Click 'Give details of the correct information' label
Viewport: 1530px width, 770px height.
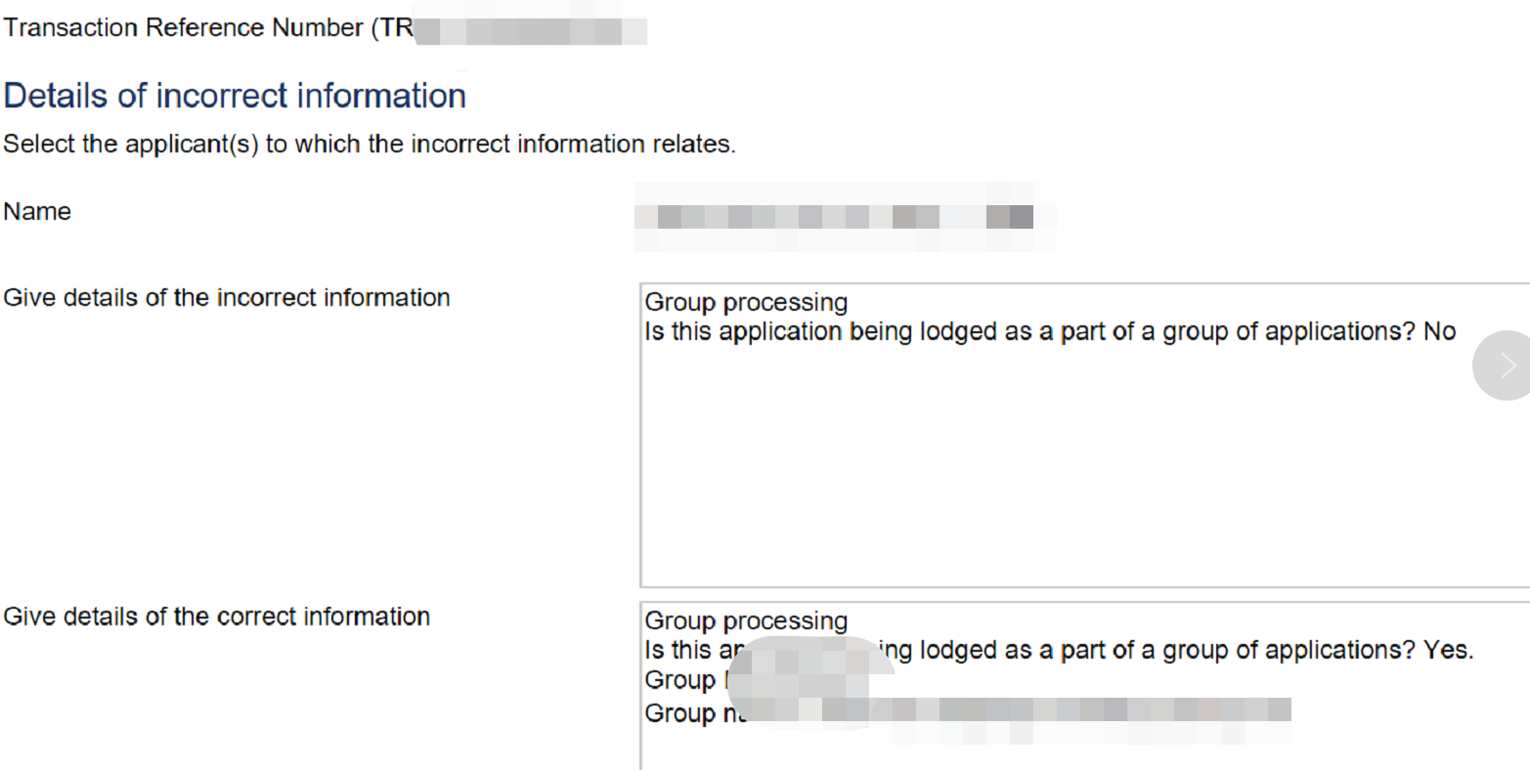coord(217,617)
